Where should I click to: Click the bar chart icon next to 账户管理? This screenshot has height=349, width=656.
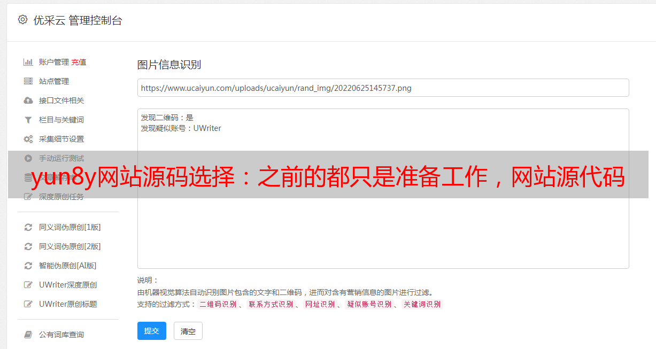tap(28, 62)
